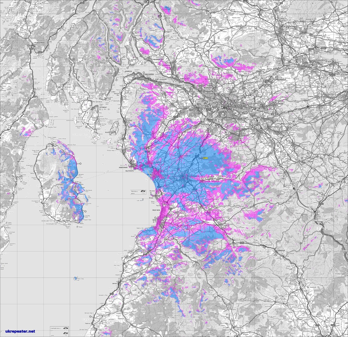Click the Troon ferry ship icon
Viewport: 348px width, 337px height.
pos(142,191)
